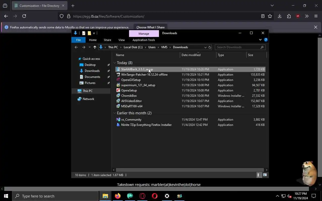Screen dimensions: 322x201
Task: Open the Firefox reader view icon
Action: [263, 16]
